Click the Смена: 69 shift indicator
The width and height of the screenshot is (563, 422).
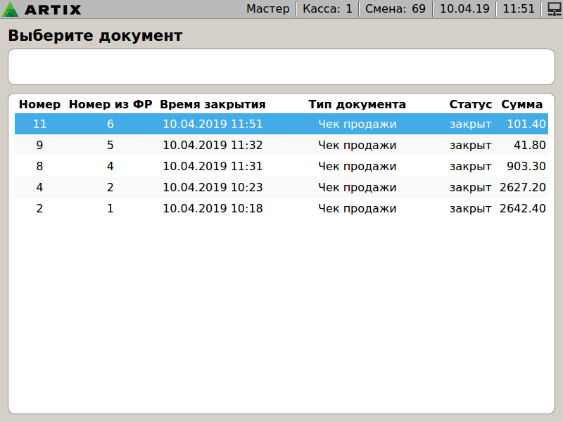click(395, 9)
